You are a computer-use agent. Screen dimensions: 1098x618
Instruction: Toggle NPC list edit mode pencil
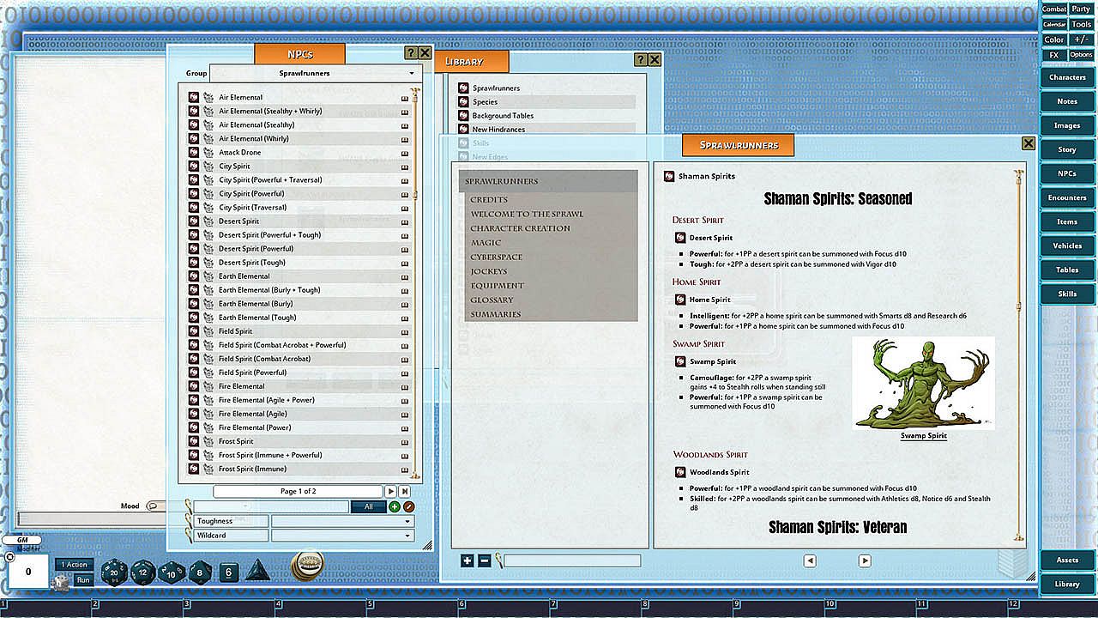pos(409,506)
